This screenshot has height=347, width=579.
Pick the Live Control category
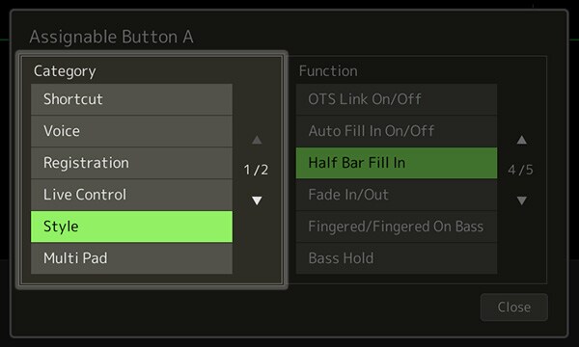pos(131,195)
